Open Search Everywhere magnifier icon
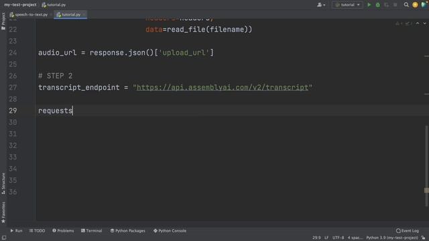429x241 pixels. 406,5
